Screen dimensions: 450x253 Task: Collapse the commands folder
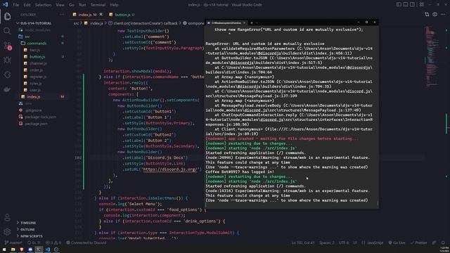[37, 44]
